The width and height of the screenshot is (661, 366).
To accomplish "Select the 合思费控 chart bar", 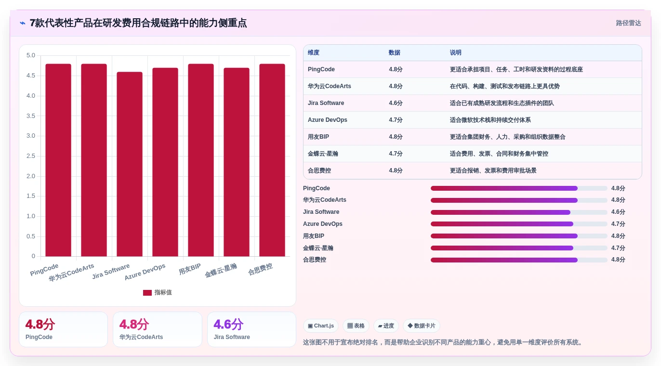I will 272,160.
